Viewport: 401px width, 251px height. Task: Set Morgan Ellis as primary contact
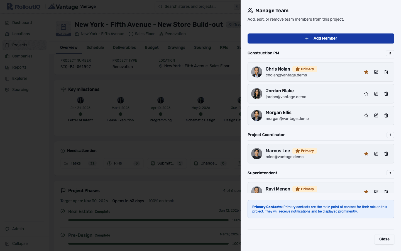(366, 115)
